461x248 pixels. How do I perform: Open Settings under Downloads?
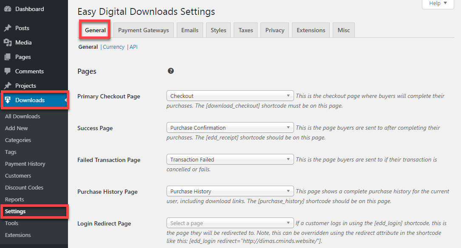tap(15, 211)
